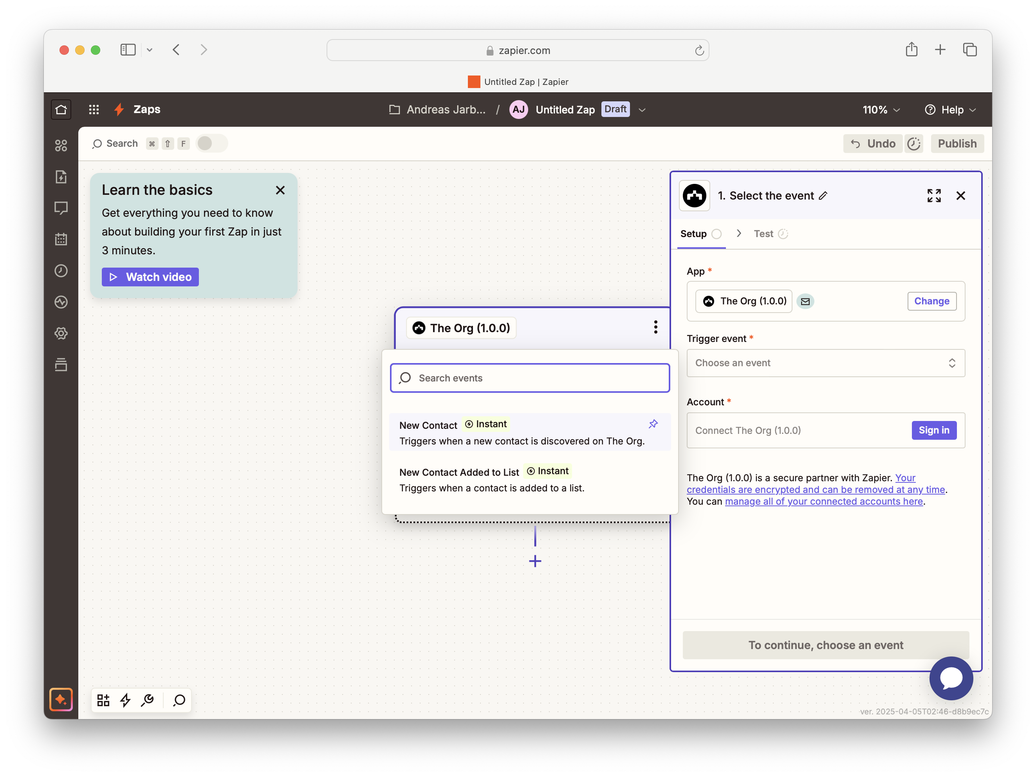The height and width of the screenshot is (777, 1036).
Task: Pin the New Contact event
Action: (653, 424)
